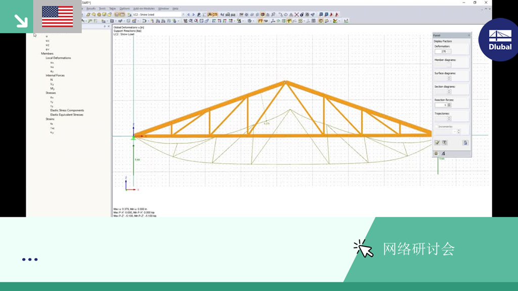Select Internal Forces in the navigator
The height and width of the screenshot is (291, 518).
(x=55, y=75)
